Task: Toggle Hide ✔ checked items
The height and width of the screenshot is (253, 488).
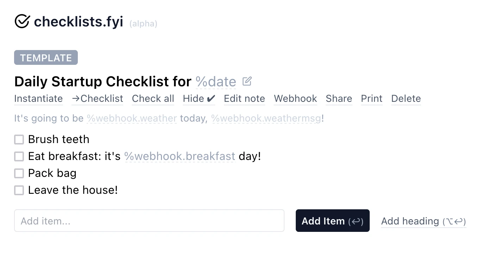Action: pos(199,99)
